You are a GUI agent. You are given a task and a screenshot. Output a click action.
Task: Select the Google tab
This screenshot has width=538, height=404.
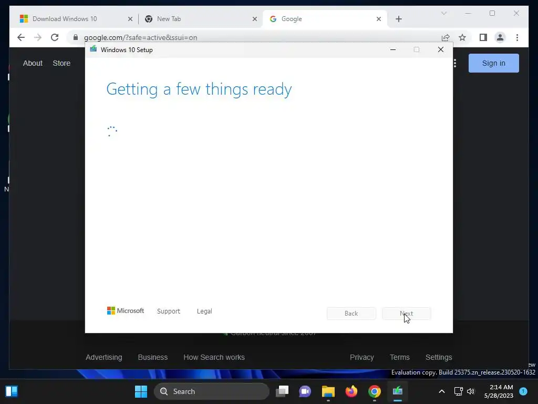click(x=325, y=19)
